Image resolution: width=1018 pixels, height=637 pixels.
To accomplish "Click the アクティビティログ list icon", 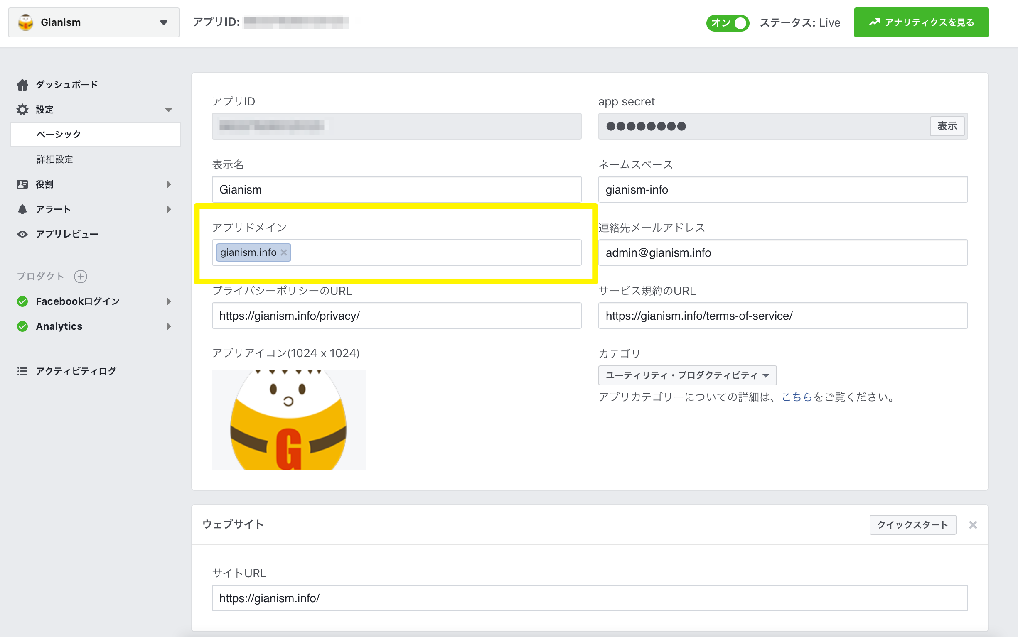I will pos(22,371).
